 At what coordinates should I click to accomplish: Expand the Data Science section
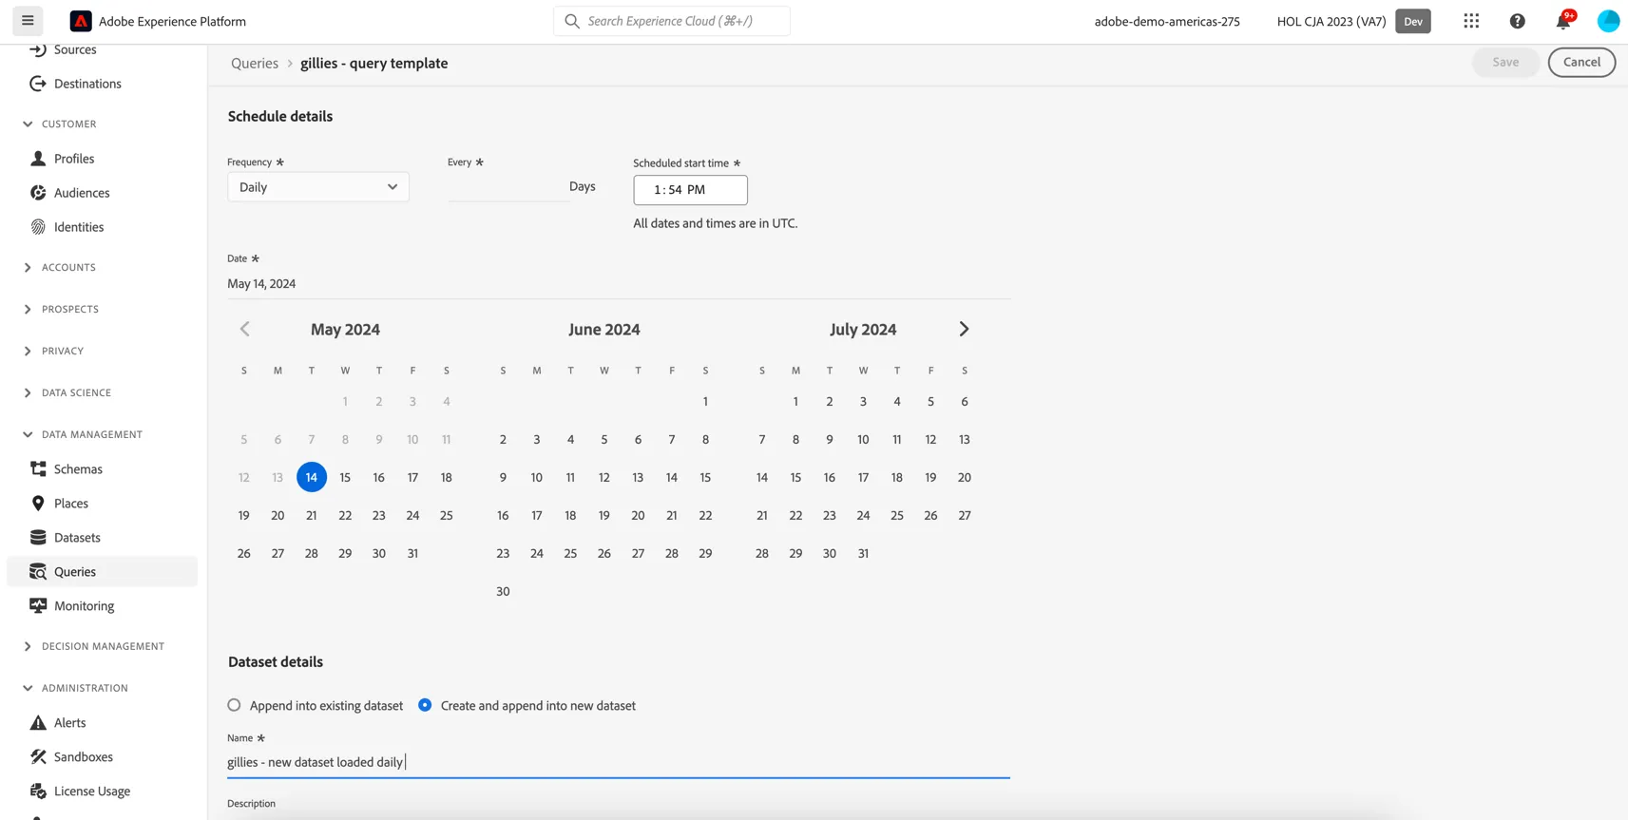point(28,393)
